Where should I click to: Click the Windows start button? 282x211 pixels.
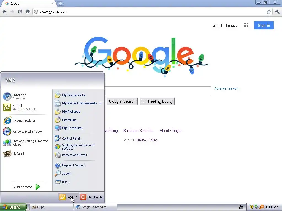point(13,207)
